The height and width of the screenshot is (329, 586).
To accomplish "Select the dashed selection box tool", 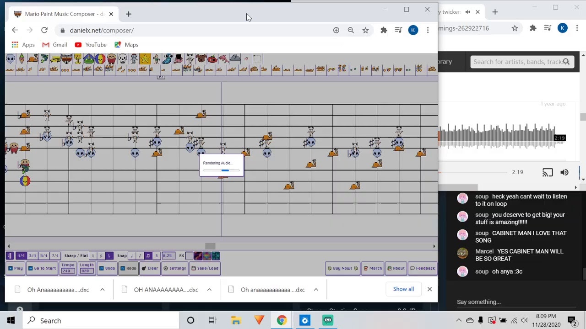I will click(x=257, y=58).
